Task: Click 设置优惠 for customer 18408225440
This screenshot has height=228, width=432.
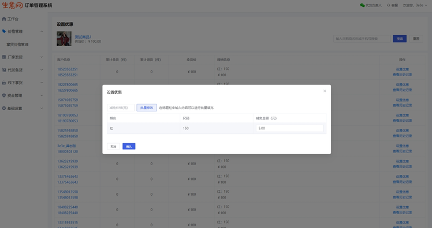Action: click(x=402, y=207)
